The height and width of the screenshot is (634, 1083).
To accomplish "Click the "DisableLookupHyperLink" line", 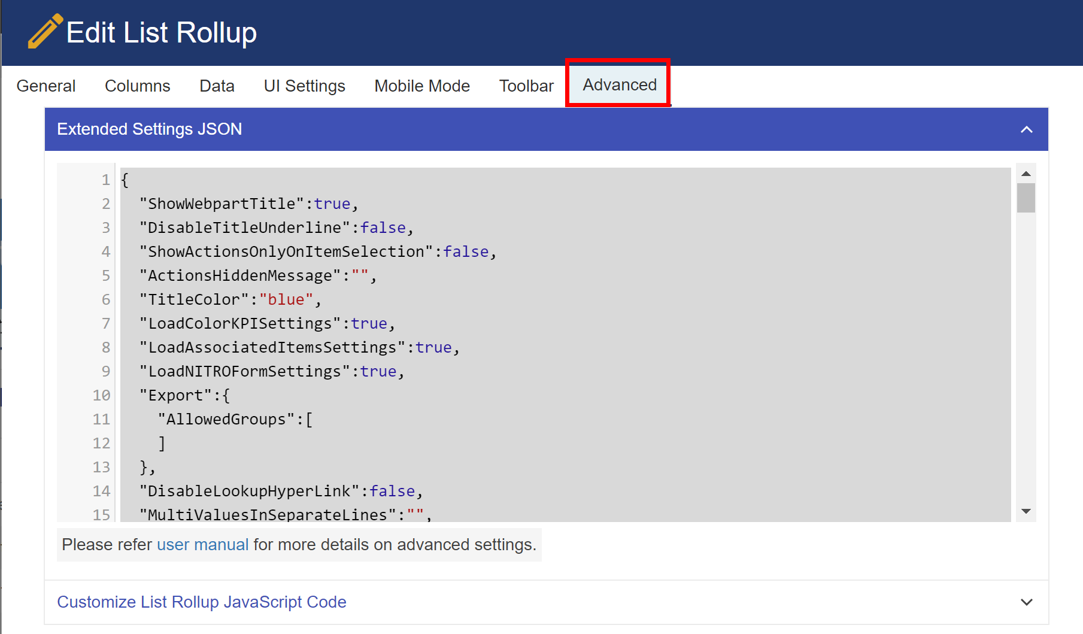I will [x=281, y=491].
